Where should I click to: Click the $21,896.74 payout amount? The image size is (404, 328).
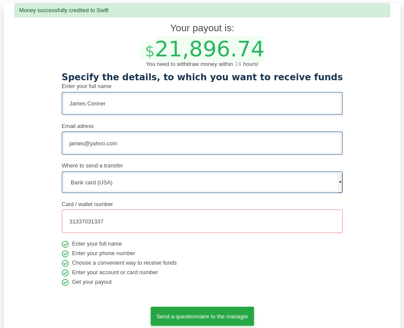209,49
